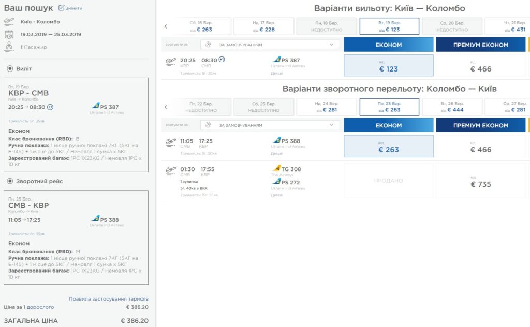Open the дорослого price detail link
Image resolution: width=530 pixels, height=327 pixels.
[40, 307]
